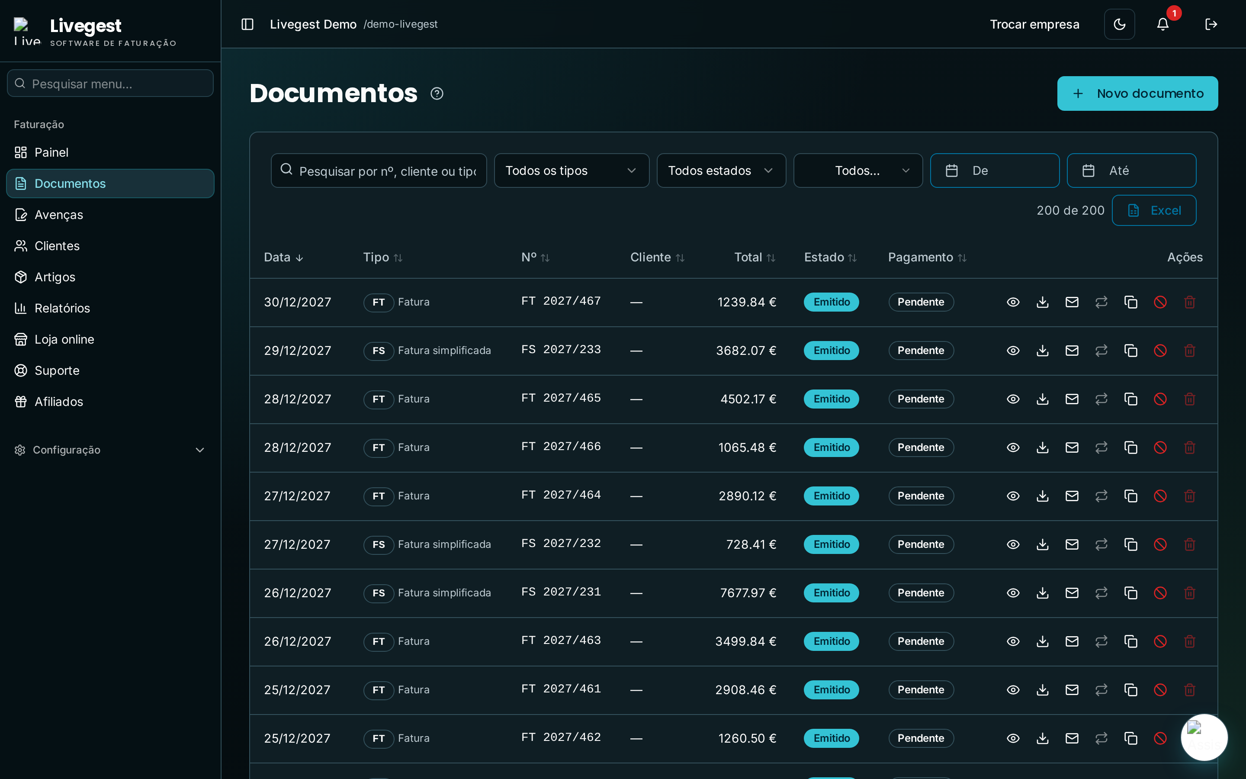This screenshot has width=1246, height=779.
Task: Duplicate document FT 2027/466
Action: click(1130, 447)
